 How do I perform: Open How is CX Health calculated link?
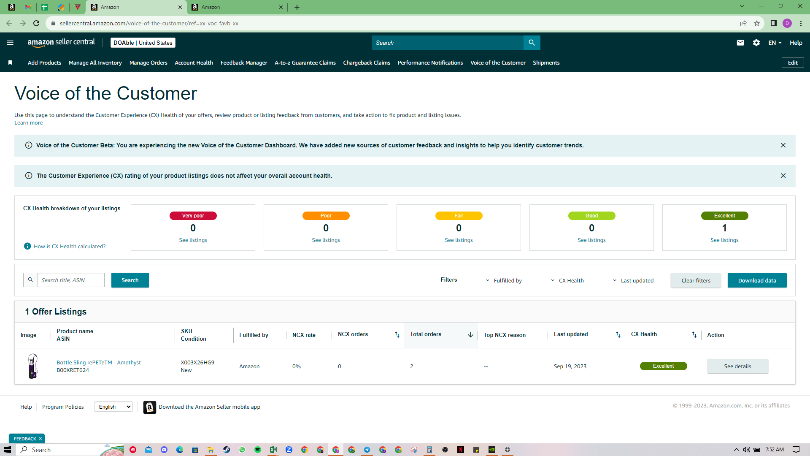(70, 246)
